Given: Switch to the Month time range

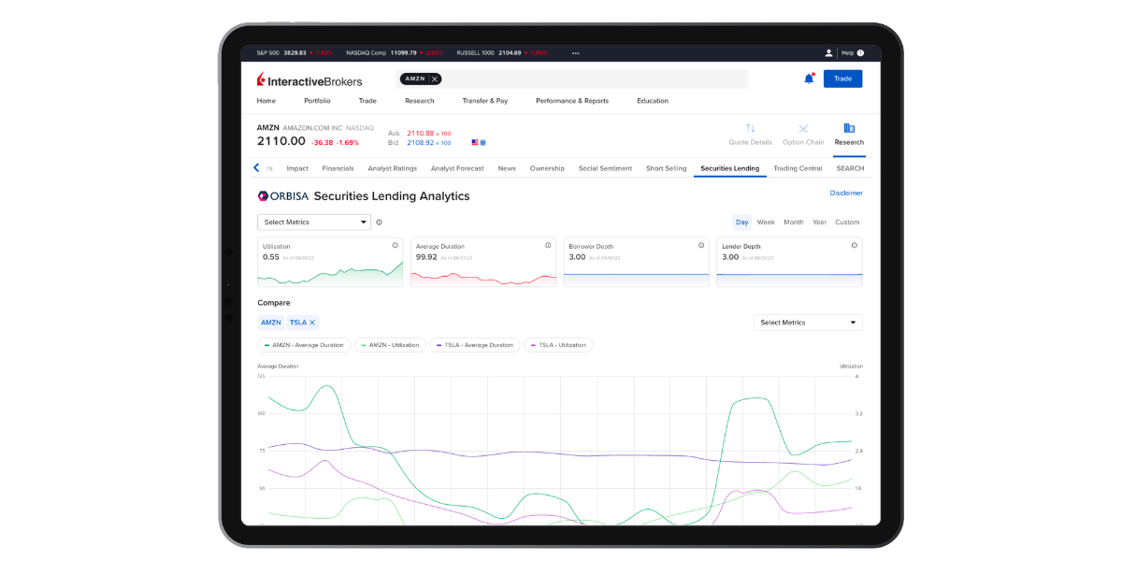Looking at the screenshot, I should coord(793,222).
